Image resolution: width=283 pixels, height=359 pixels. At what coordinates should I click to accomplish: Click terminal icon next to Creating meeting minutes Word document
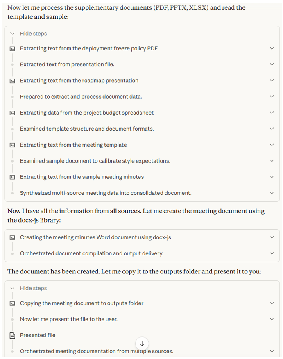[x=12, y=237]
